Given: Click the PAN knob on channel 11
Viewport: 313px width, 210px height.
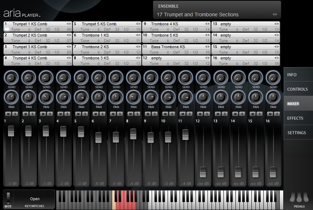Looking at the screenshot, I should (186, 98).
